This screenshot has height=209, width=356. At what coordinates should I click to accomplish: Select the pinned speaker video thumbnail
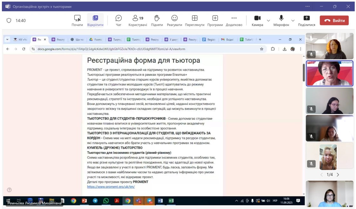(329, 74)
